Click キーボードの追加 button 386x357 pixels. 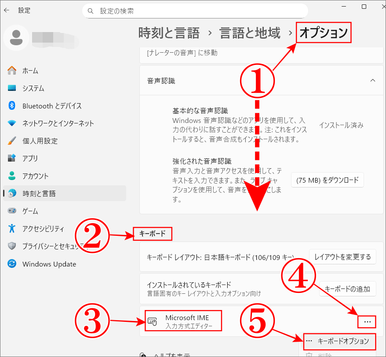pyautogui.click(x=347, y=288)
